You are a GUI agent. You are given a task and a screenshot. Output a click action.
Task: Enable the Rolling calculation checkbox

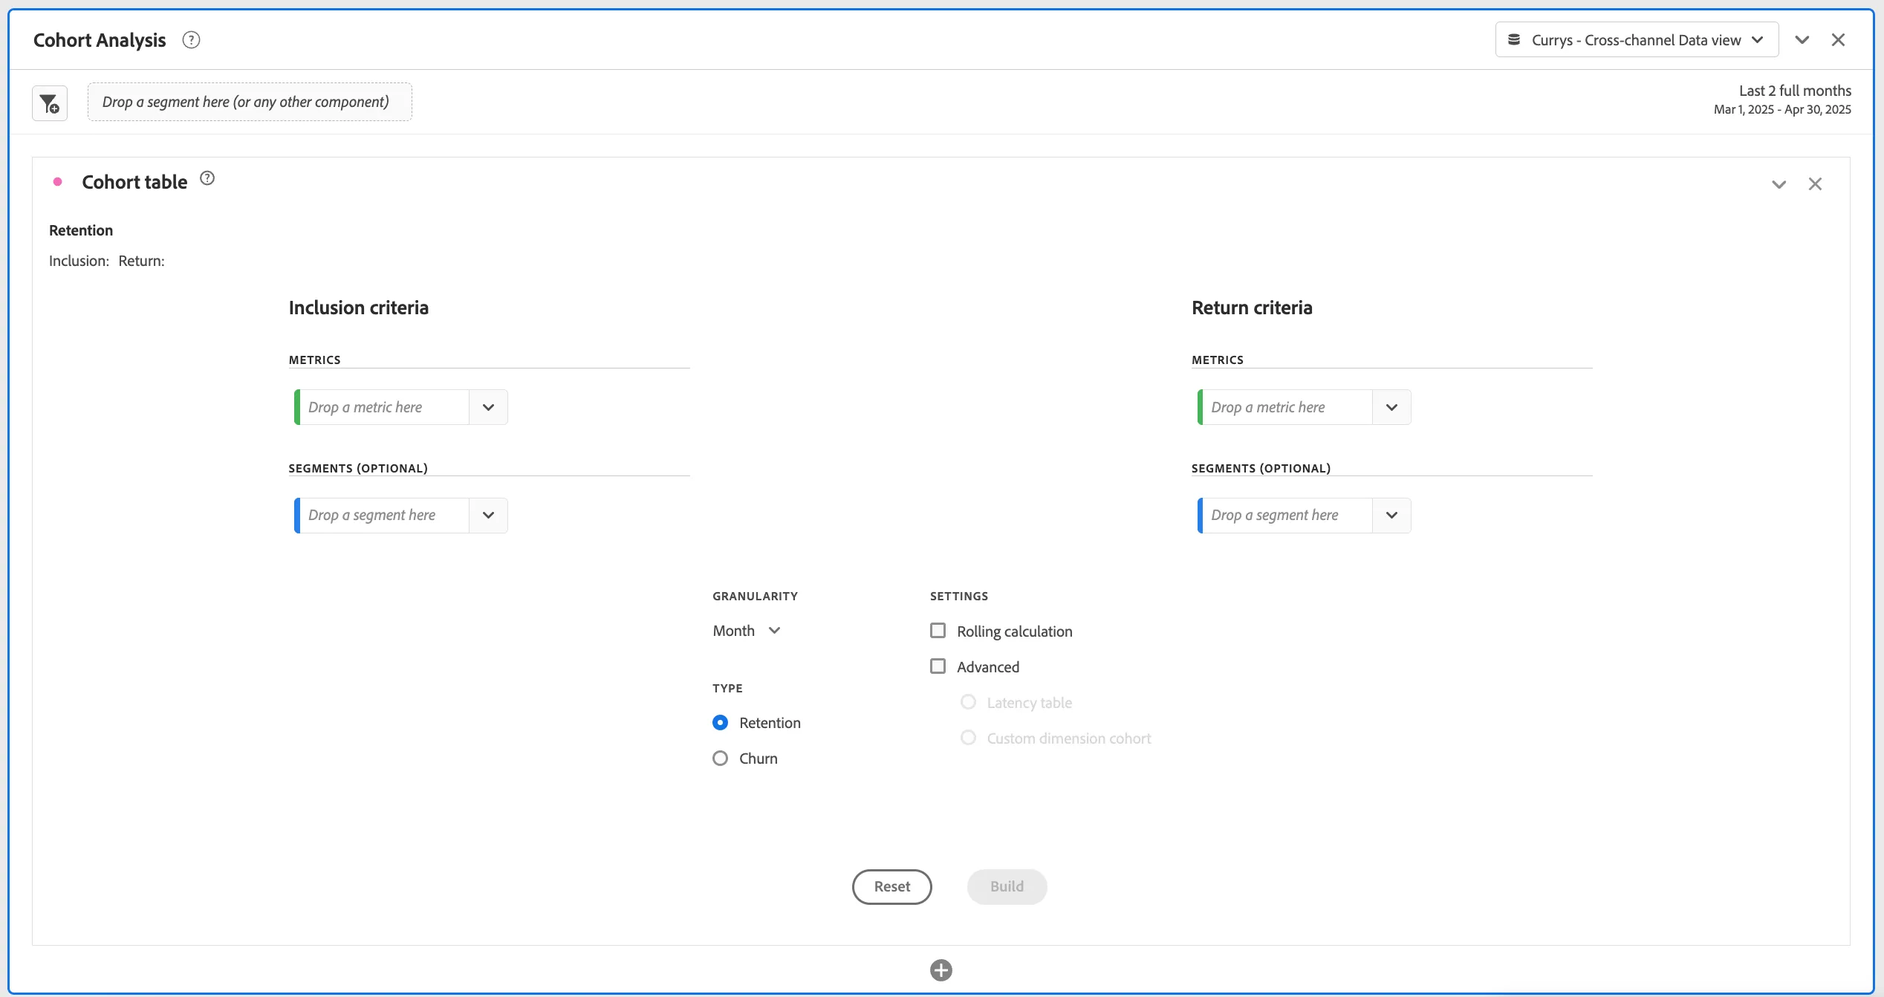(938, 631)
